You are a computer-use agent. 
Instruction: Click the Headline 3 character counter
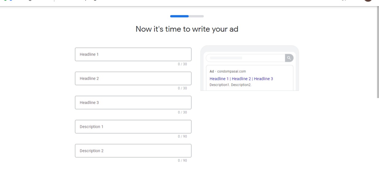tap(182, 112)
